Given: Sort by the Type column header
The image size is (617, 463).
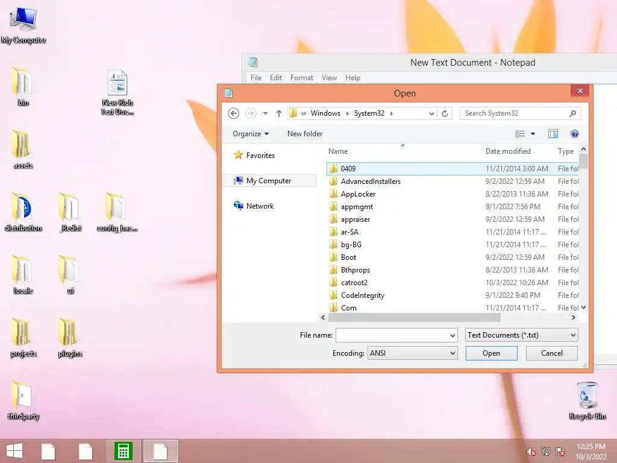Looking at the screenshot, I should click(566, 151).
